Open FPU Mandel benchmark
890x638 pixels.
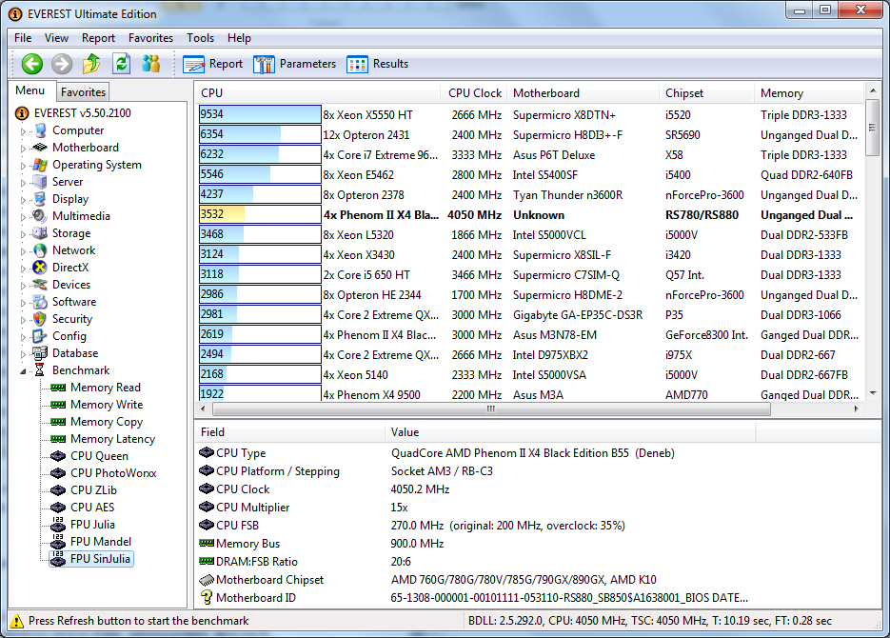click(101, 542)
